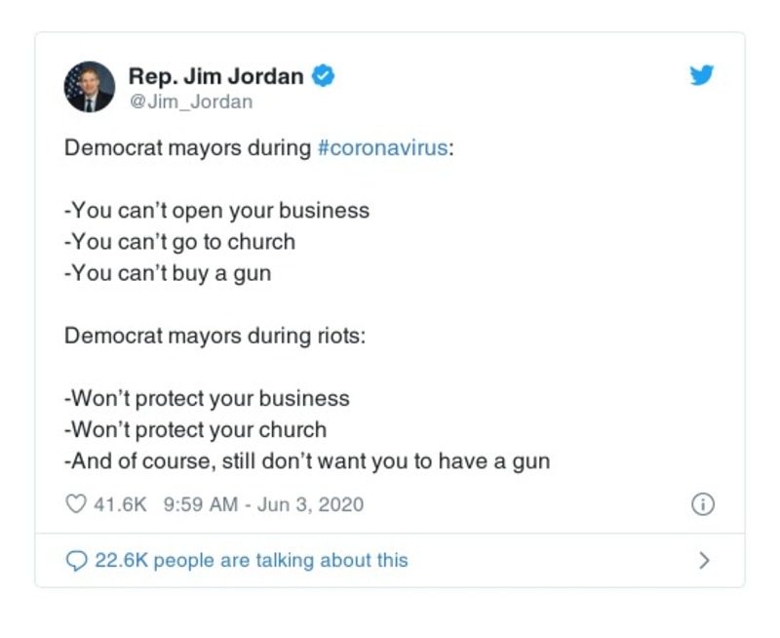The height and width of the screenshot is (638, 780).
Task: Visit the @Jim_Jordan handle link
Action: [190, 101]
